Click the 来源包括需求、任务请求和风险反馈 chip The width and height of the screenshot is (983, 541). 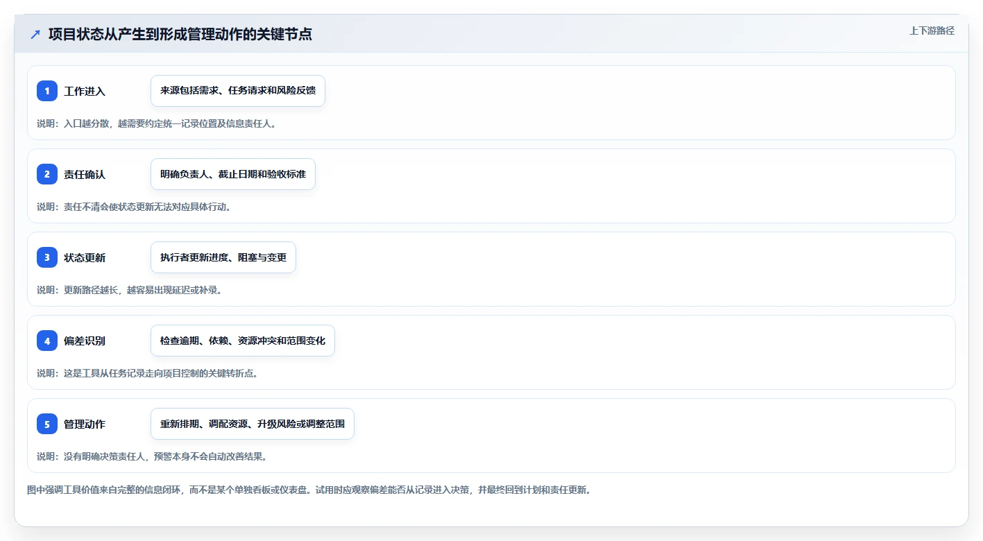[x=238, y=91]
